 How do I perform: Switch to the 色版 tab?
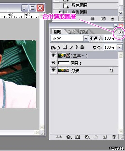(x=71, y=31)
